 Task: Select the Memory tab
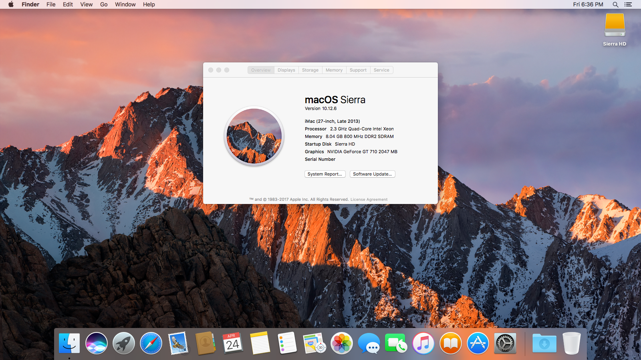coord(334,70)
